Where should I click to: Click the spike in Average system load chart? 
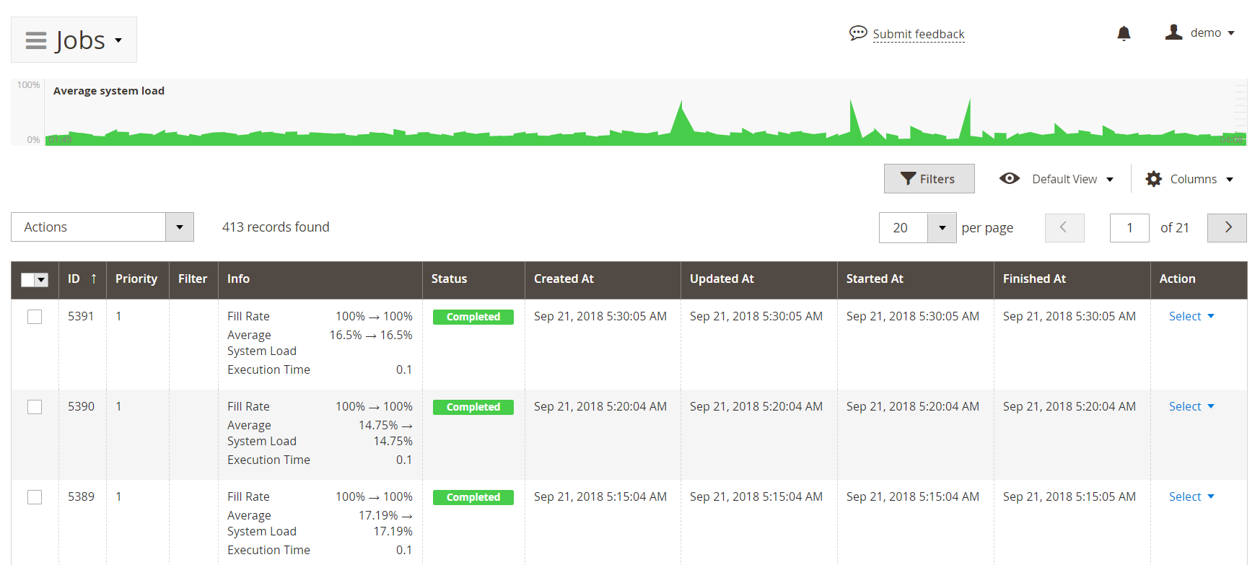(680, 115)
